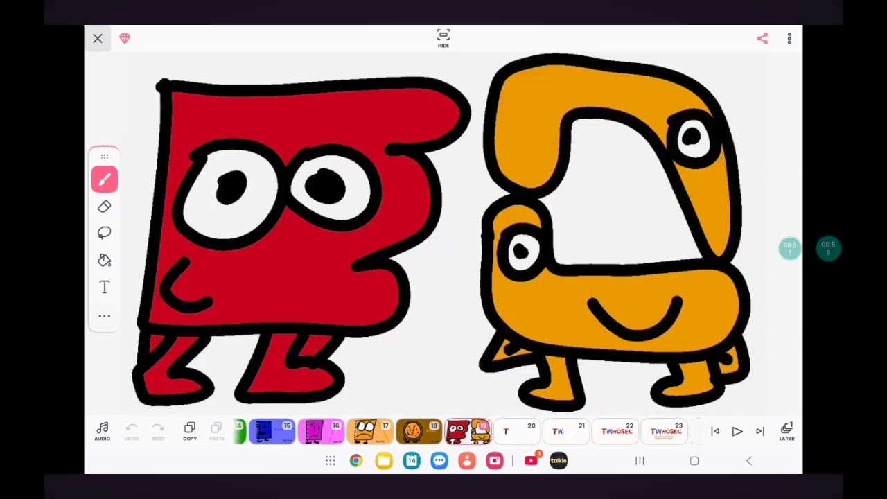
Task: Select frame 16 thumbnail
Action: pos(321,431)
